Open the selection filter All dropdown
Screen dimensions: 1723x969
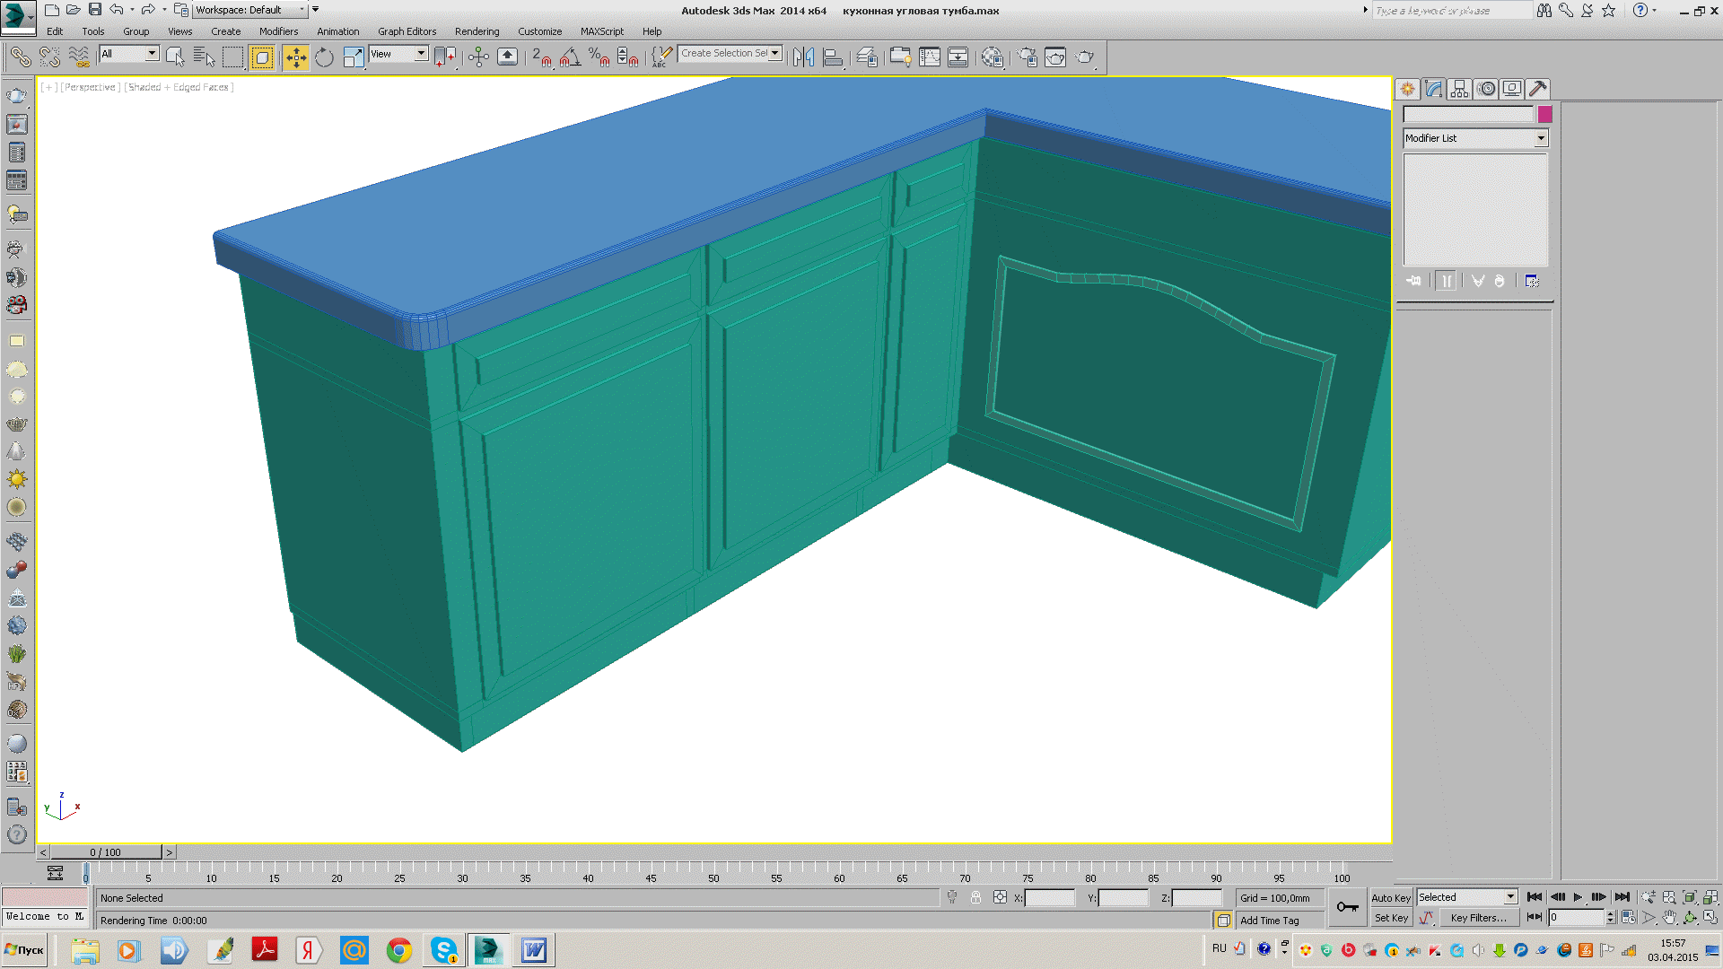coord(129,54)
